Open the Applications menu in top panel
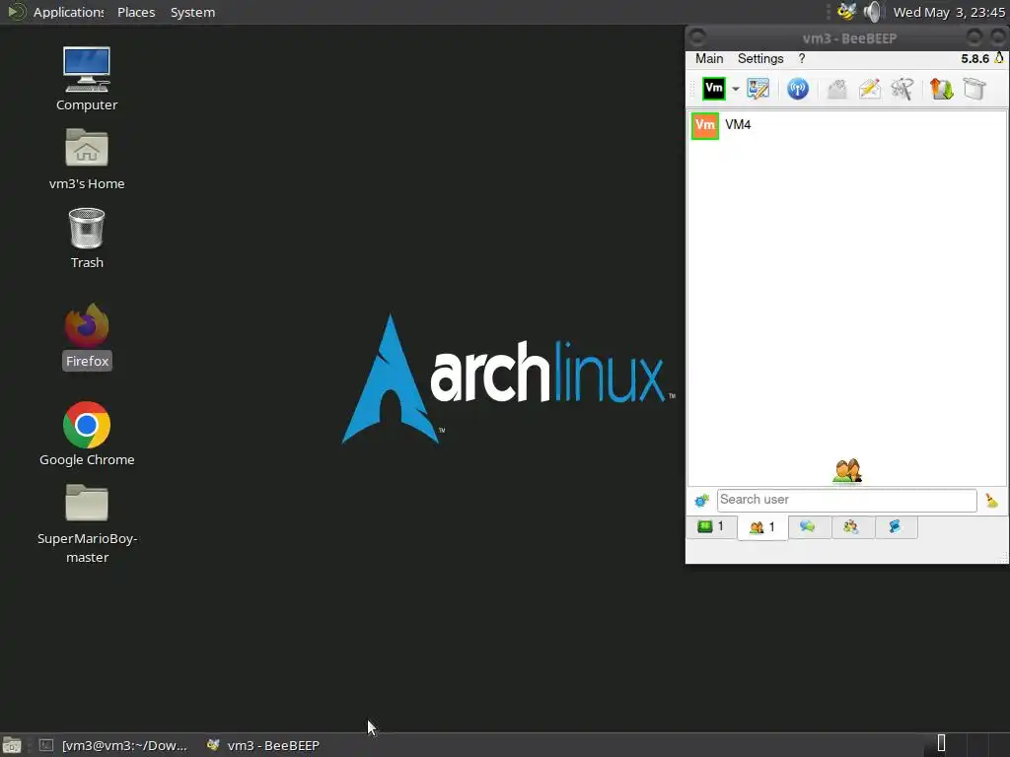 (68, 12)
